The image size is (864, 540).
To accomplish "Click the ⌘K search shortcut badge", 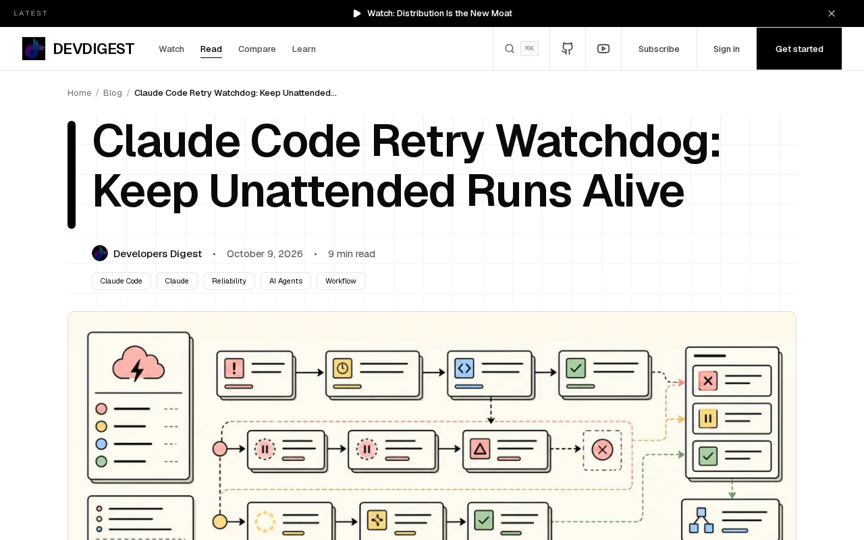I will pyautogui.click(x=529, y=49).
